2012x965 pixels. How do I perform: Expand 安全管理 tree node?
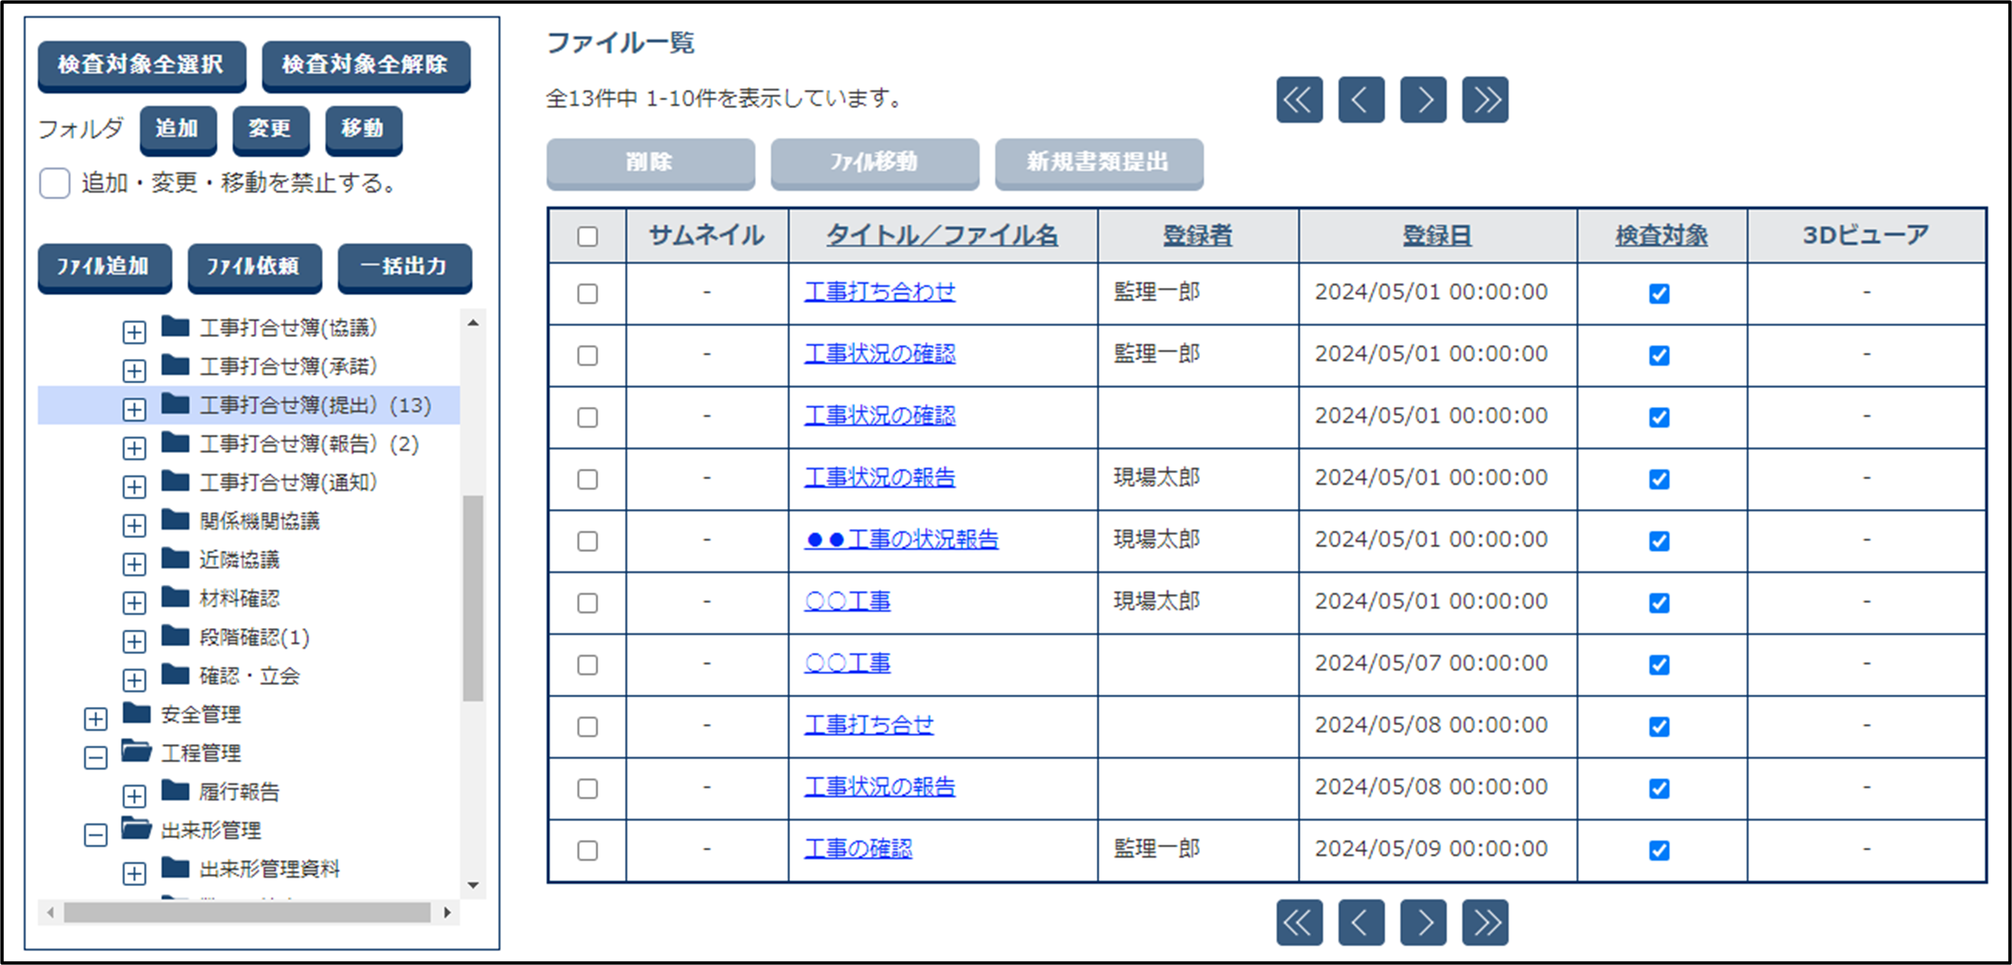click(95, 719)
